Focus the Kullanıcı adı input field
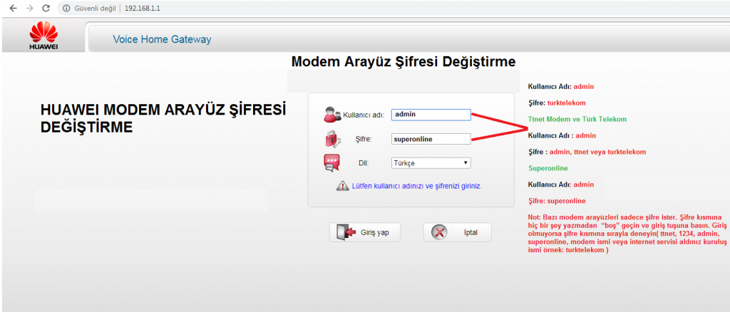This screenshot has height=312, width=730. coord(431,115)
